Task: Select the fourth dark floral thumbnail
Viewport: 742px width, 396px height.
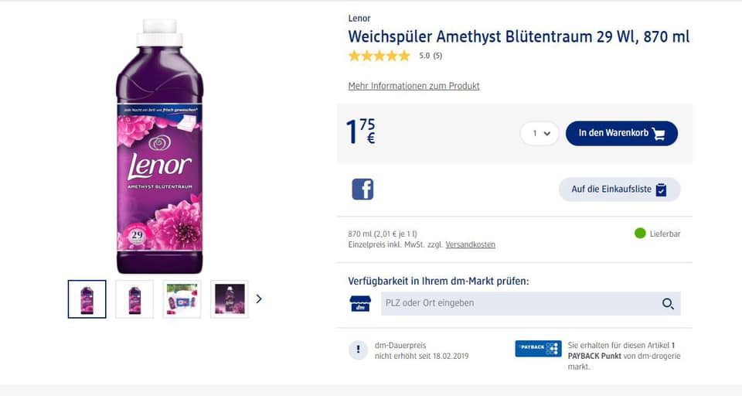Action: tap(230, 299)
